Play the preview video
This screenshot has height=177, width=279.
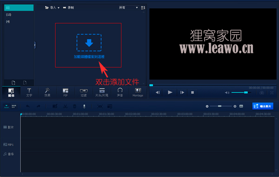tap(170, 92)
